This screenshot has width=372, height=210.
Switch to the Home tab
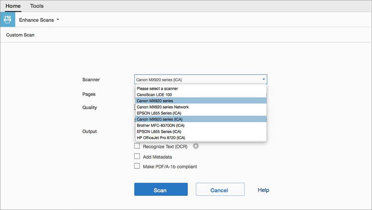[x=13, y=6]
